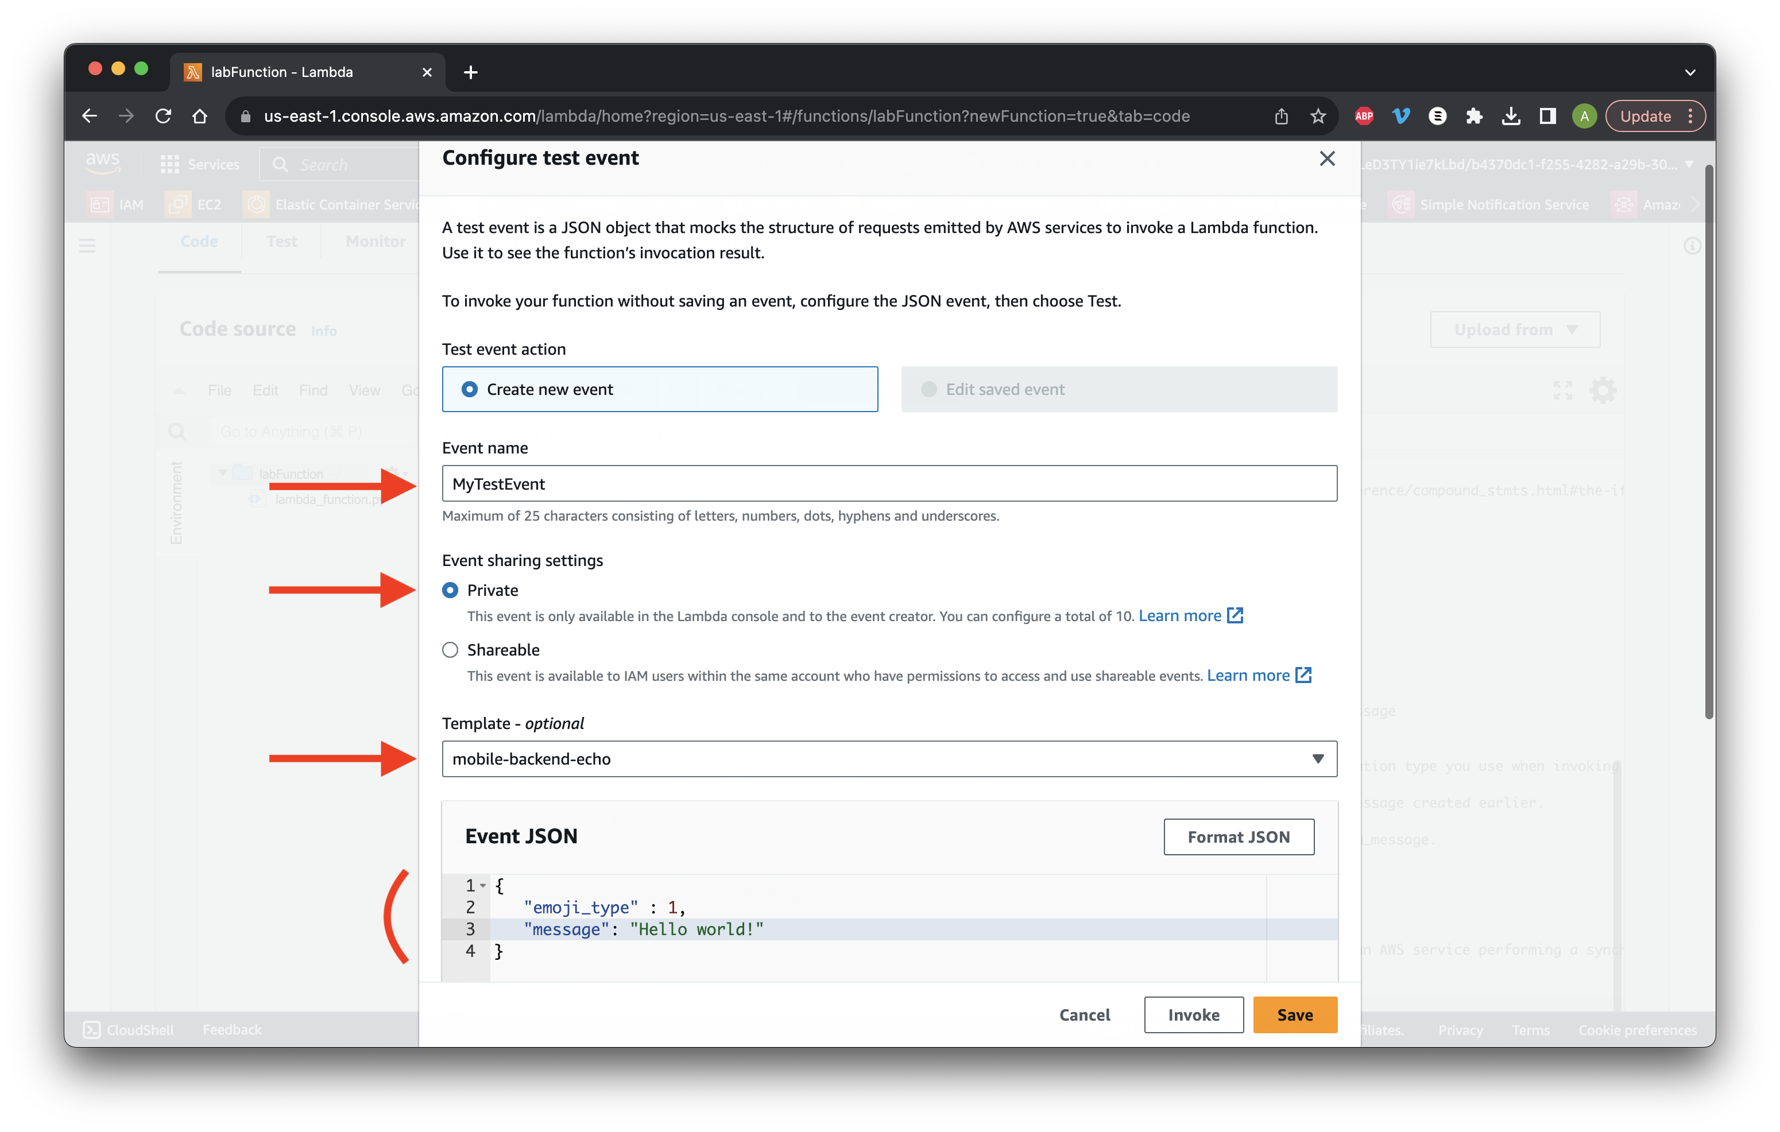Open the editor Edit menu
This screenshot has width=1780, height=1132.
coord(265,390)
